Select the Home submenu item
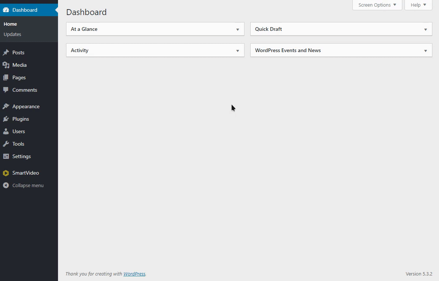439x281 pixels. tap(10, 24)
